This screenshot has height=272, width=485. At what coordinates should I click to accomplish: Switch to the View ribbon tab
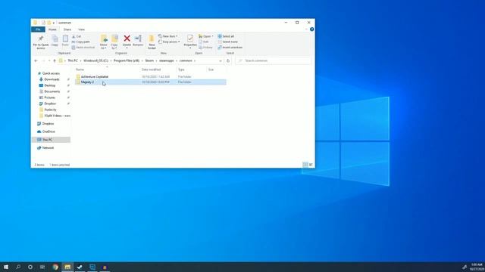81,29
